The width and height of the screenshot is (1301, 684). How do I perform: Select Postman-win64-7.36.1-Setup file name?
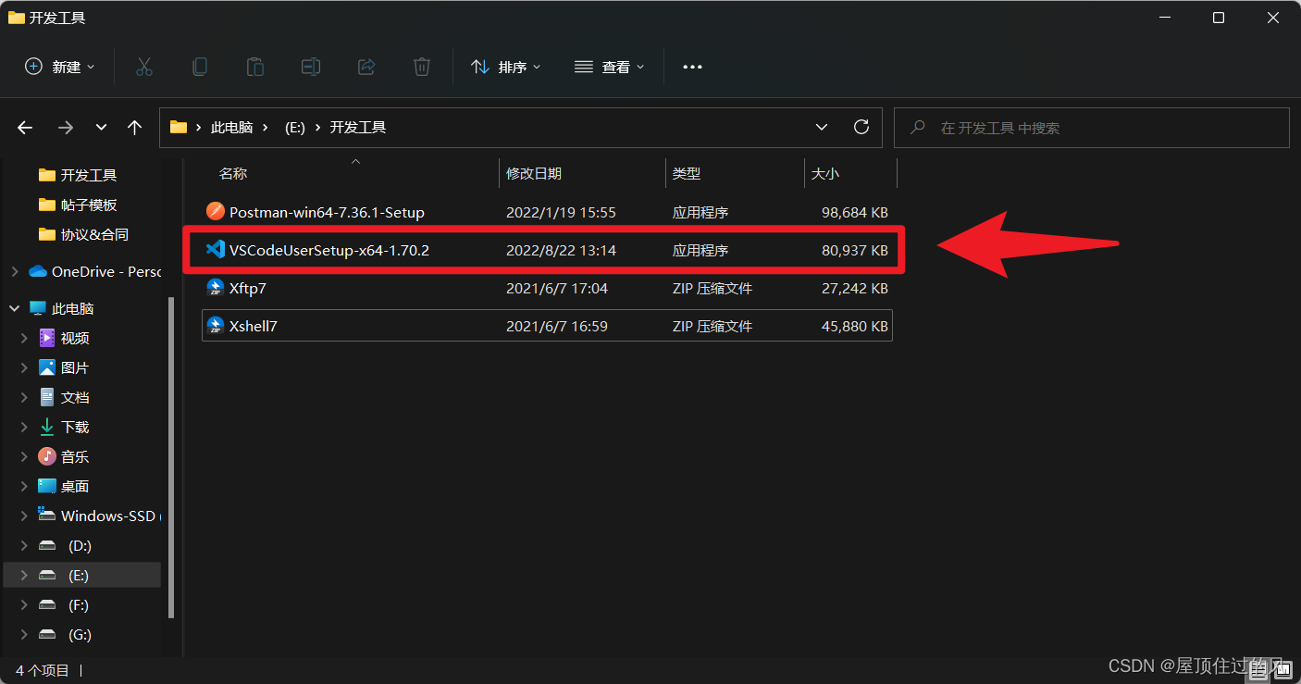coord(327,212)
